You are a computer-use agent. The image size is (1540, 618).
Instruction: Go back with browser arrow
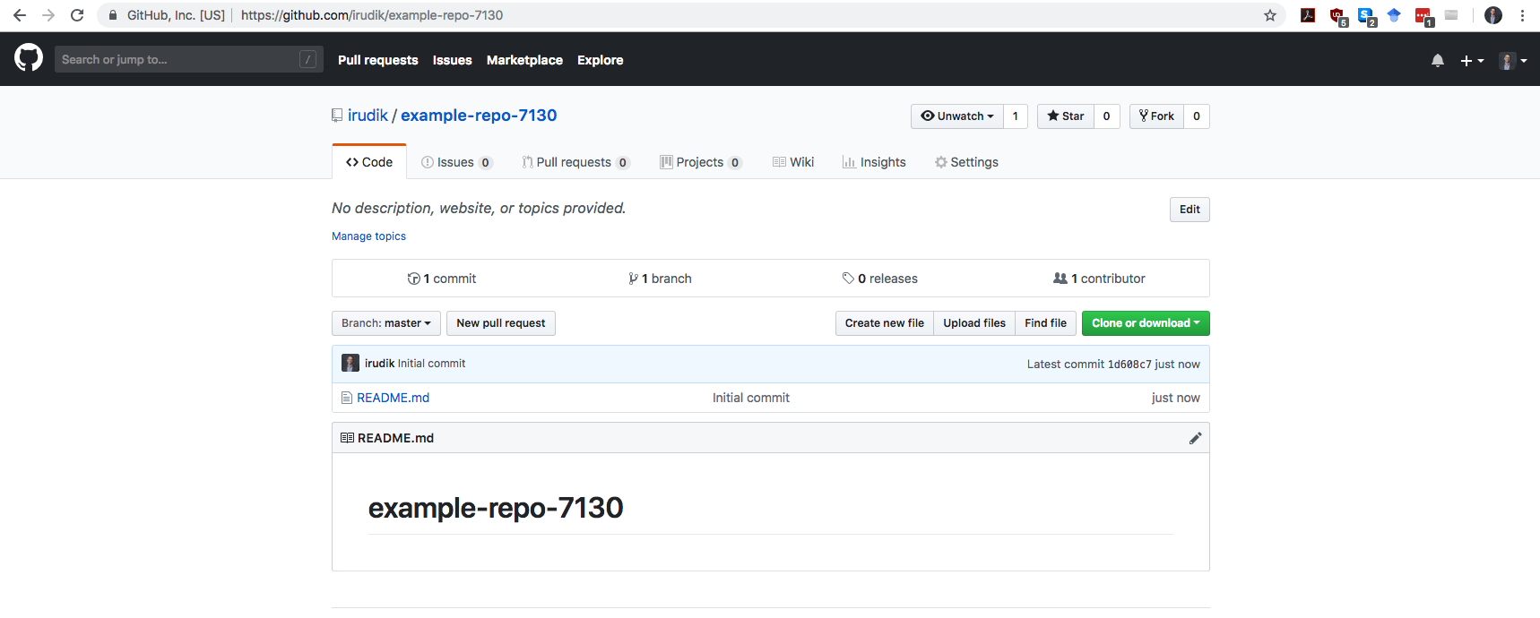[x=20, y=15]
